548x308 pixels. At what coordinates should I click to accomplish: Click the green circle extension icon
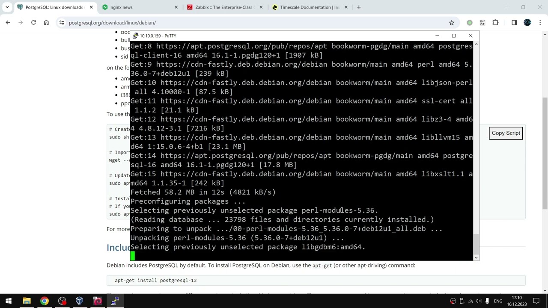coord(470,23)
